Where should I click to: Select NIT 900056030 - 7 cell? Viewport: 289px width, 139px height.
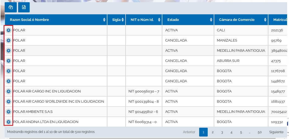coord(144,91)
